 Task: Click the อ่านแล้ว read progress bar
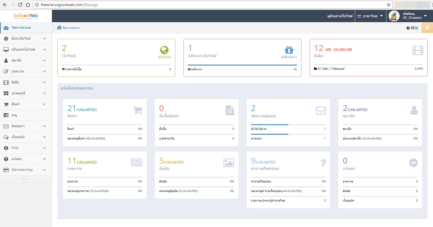tap(288, 134)
